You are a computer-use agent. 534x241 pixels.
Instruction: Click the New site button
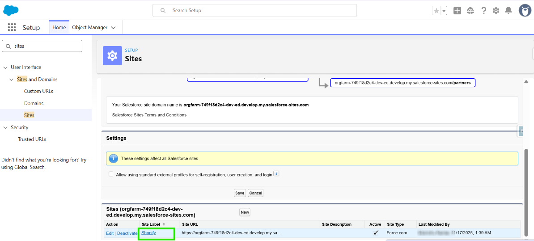245,212
